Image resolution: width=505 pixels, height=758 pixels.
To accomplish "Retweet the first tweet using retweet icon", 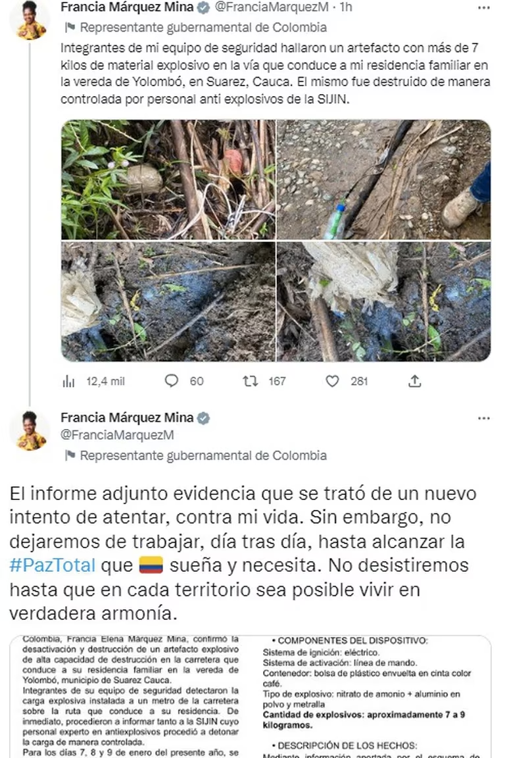I will pyautogui.click(x=250, y=382).
